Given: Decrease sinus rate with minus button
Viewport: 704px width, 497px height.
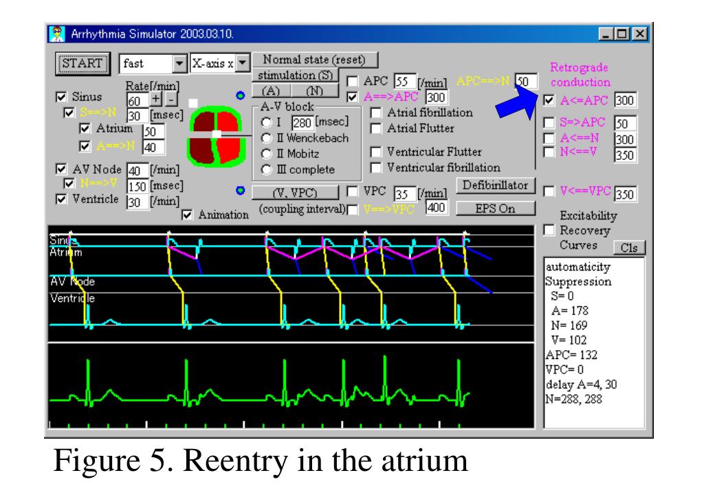Looking at the screenshot, I should 171,99.
